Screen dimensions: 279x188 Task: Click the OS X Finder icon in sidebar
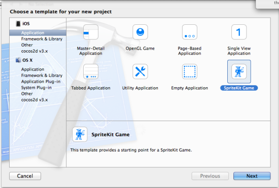pyautogui.click(x=18, y=60)
